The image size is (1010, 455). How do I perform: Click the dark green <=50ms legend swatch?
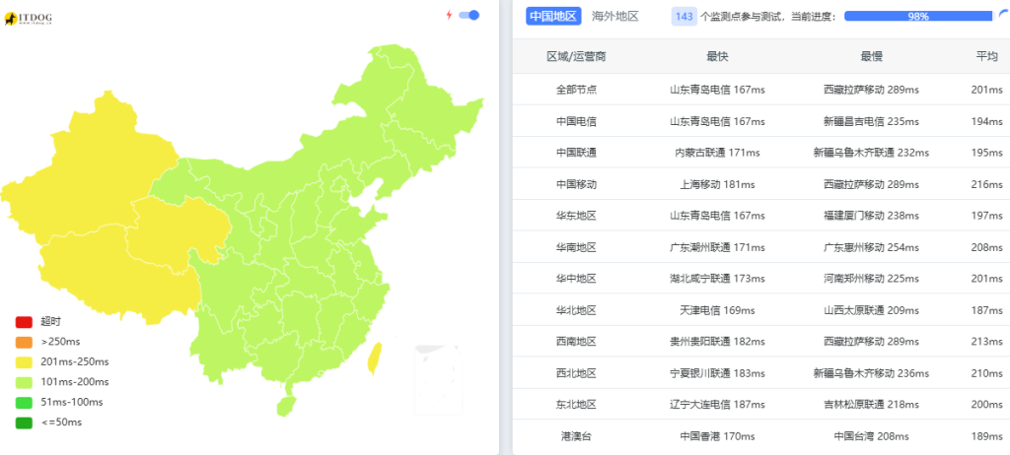pyautogui.click(x=24, y=422)
